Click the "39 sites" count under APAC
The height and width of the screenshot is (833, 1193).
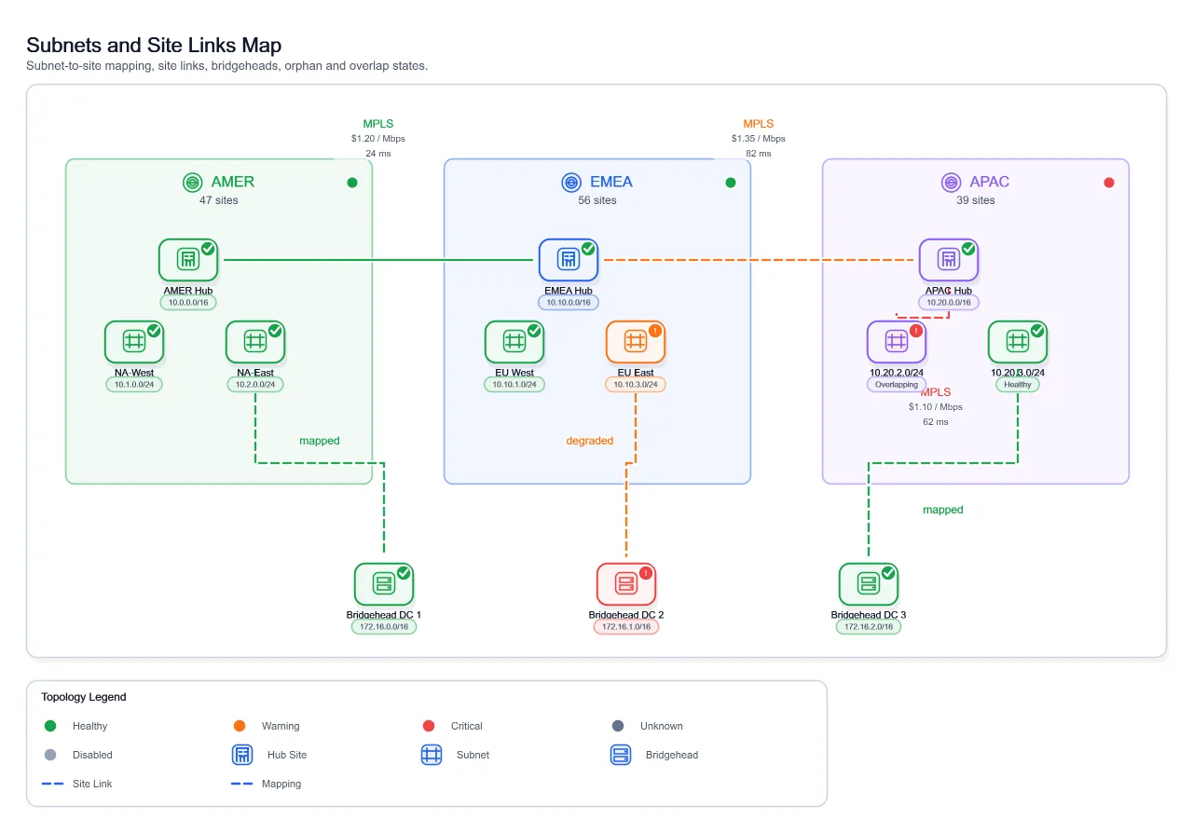pos(976,200)
